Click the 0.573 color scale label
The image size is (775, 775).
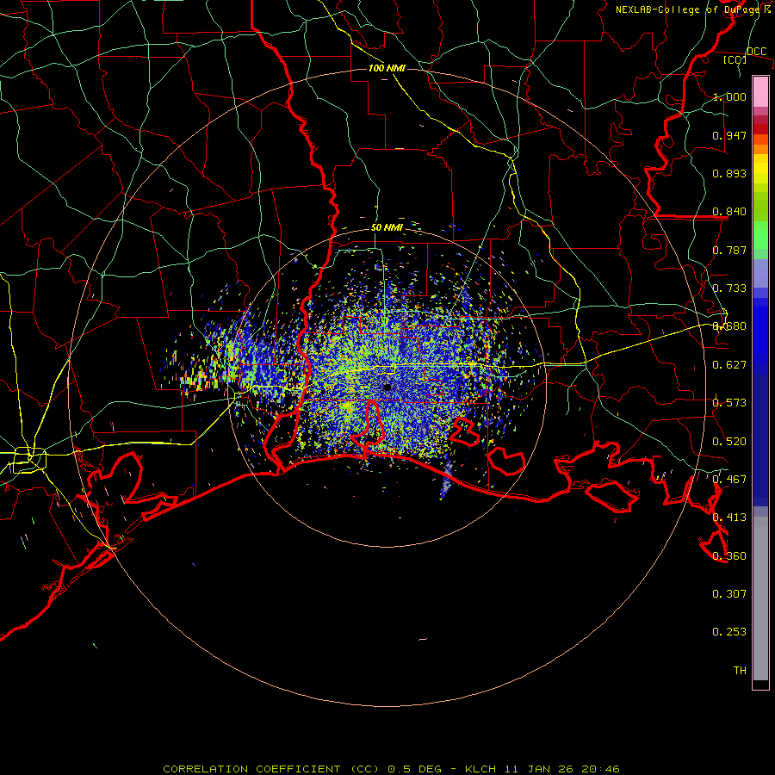pos(729,403)
